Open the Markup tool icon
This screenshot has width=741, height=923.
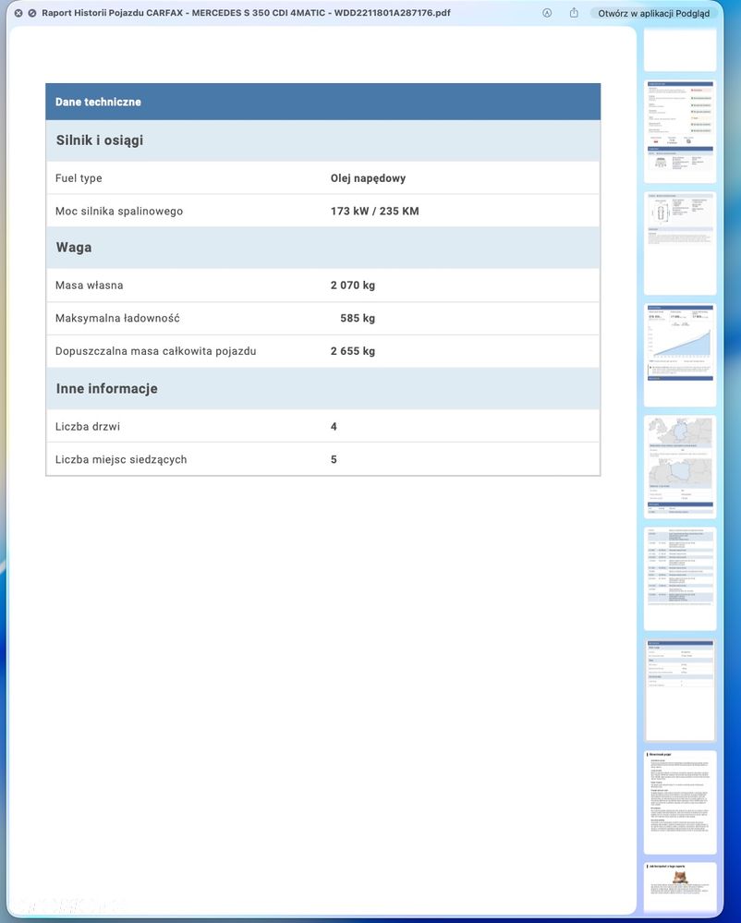point(547,13)
